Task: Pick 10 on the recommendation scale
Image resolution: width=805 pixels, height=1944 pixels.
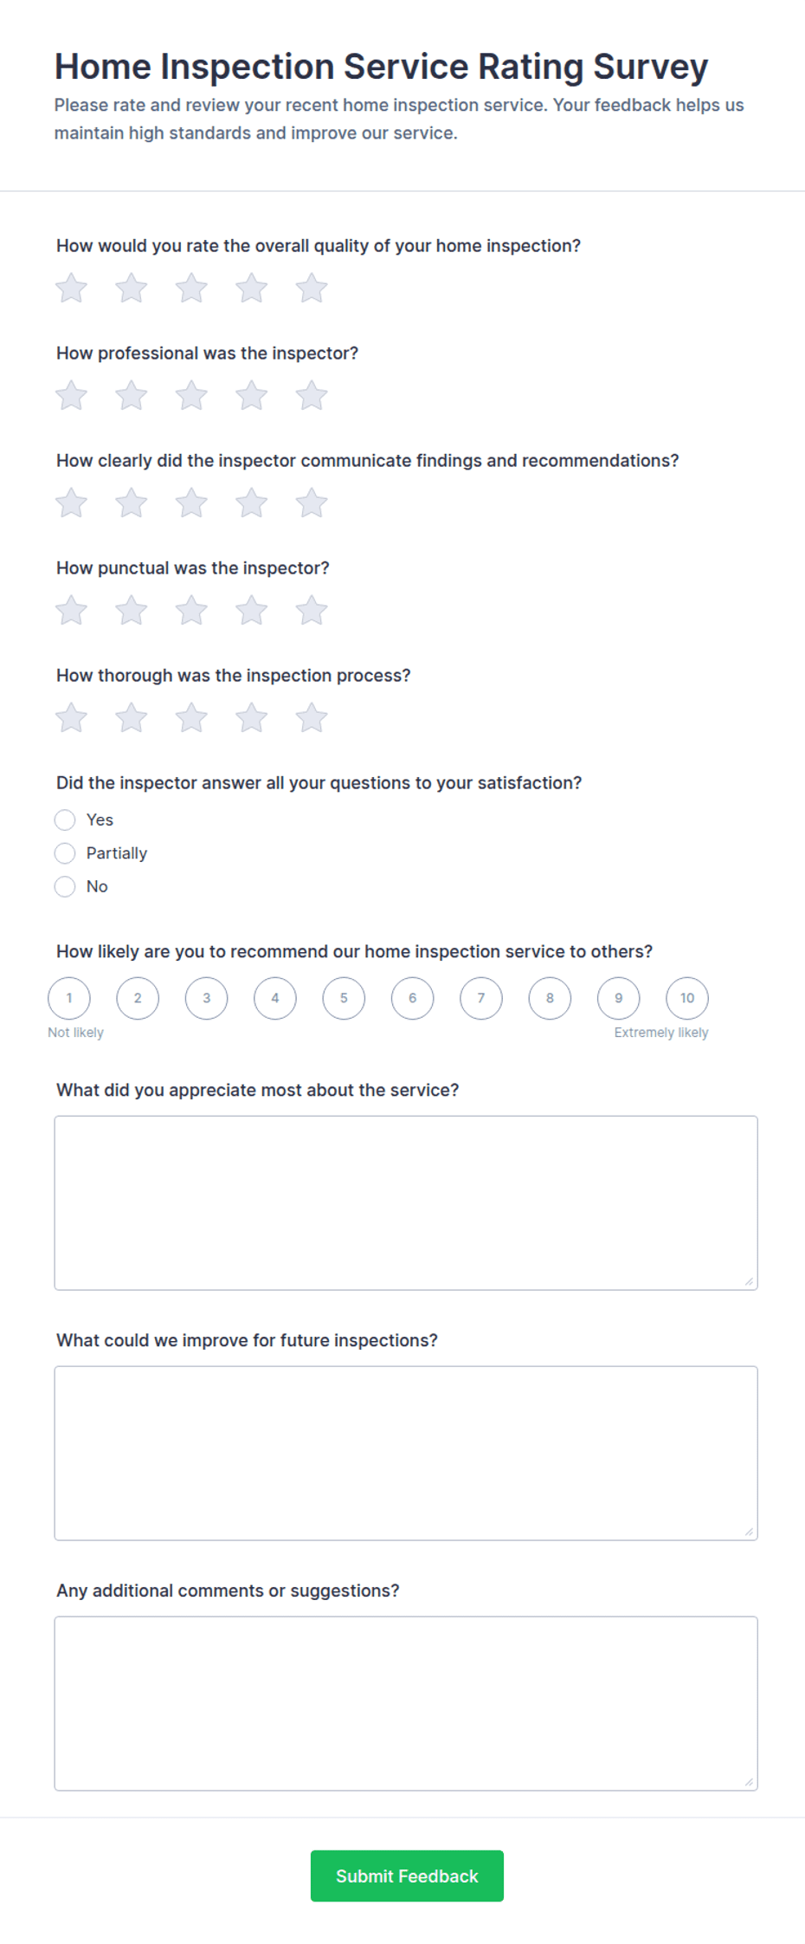Action: (687, 998)
